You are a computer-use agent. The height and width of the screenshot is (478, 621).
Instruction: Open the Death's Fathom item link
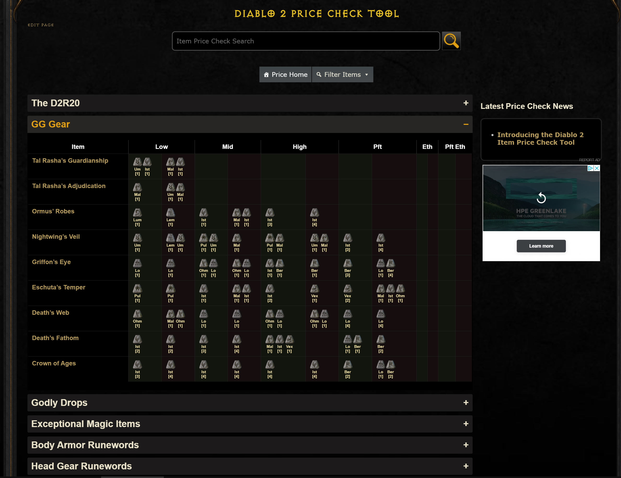click(55, 338)
